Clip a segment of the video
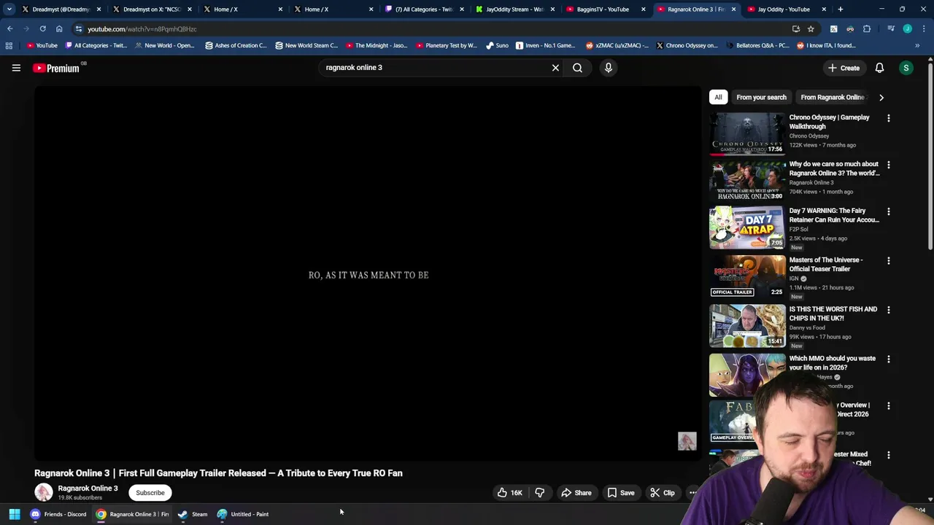This screenshot has width=934, height=525. (x=663, y=493)
